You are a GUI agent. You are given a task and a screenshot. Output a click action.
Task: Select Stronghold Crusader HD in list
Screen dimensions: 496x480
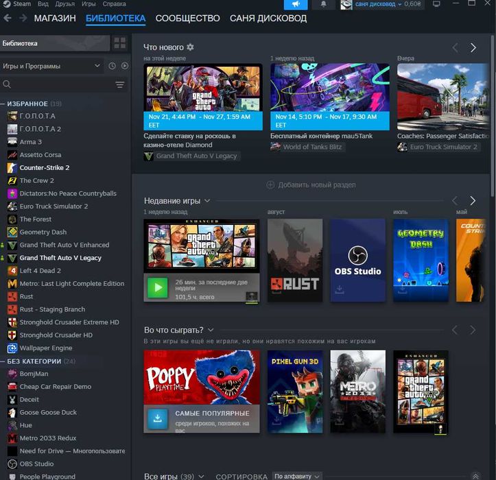tap(56, 335)
